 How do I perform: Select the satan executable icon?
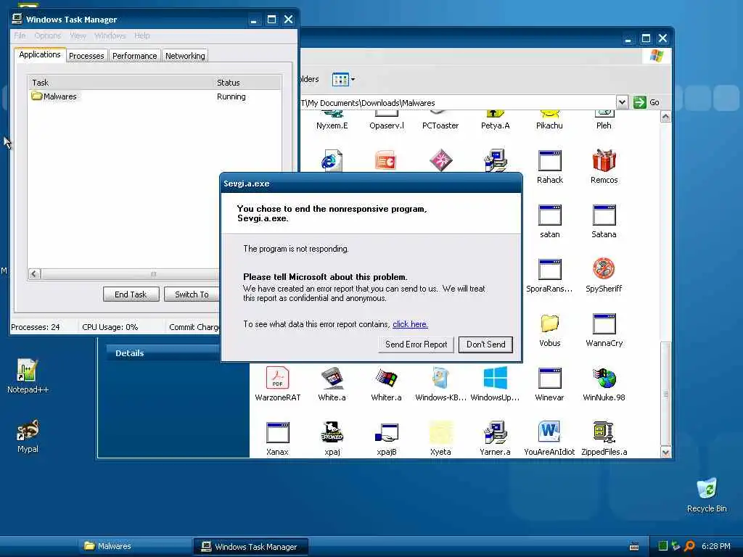coord(550,215)
